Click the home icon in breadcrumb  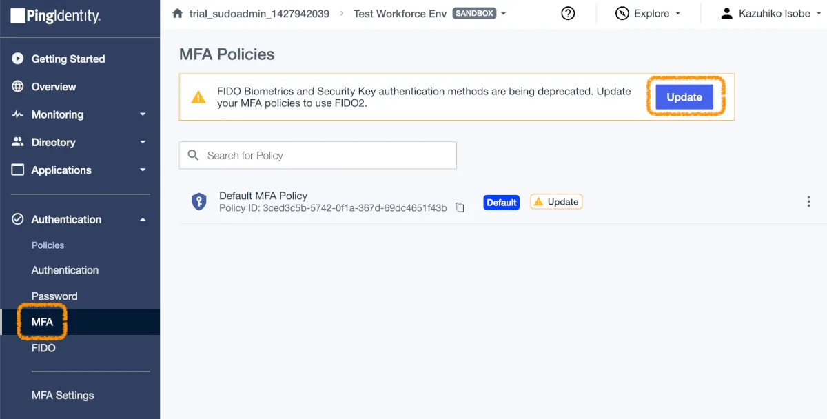coord(178,14)
